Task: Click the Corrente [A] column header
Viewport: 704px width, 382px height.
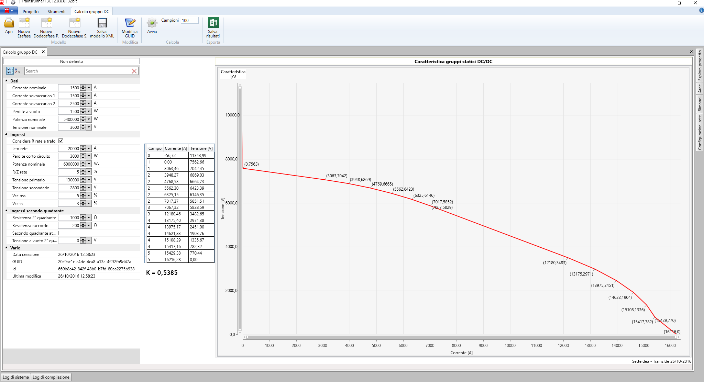Action: click(x=176, y=148)
